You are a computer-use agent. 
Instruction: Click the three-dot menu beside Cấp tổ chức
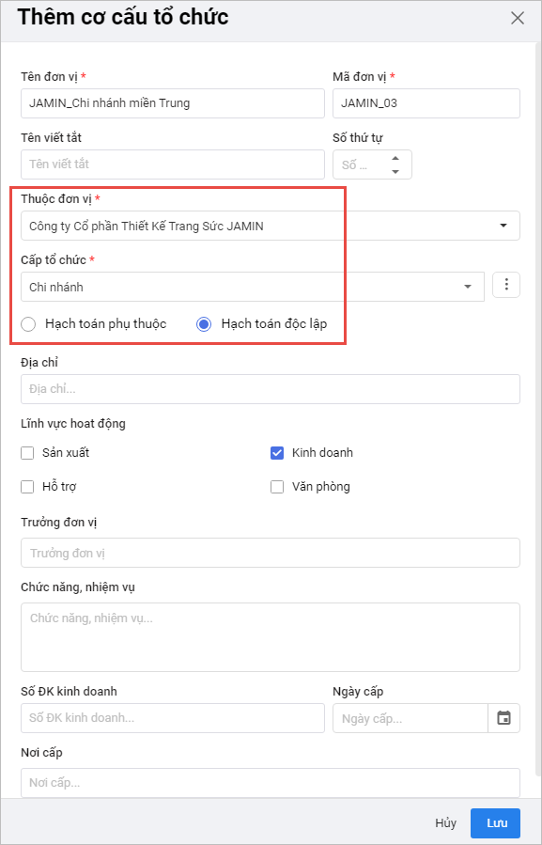tap(506, 285)
